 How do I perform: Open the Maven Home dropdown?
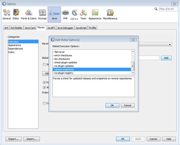(170, 45)
